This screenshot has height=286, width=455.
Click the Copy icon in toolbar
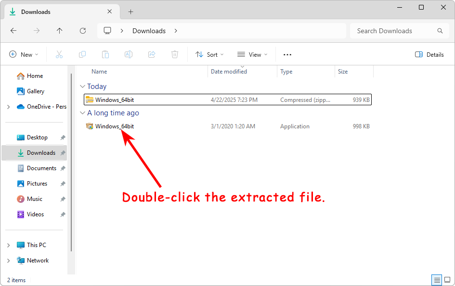click(82, 55)
